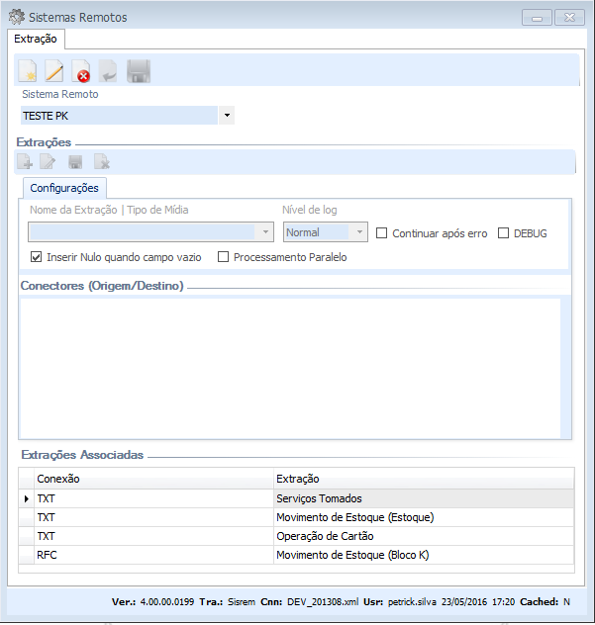The image size is (595, 625).
Task: Click the version 4.00.00.0199 in status bar
Action: pyautogui.click(x=166, y=601)
